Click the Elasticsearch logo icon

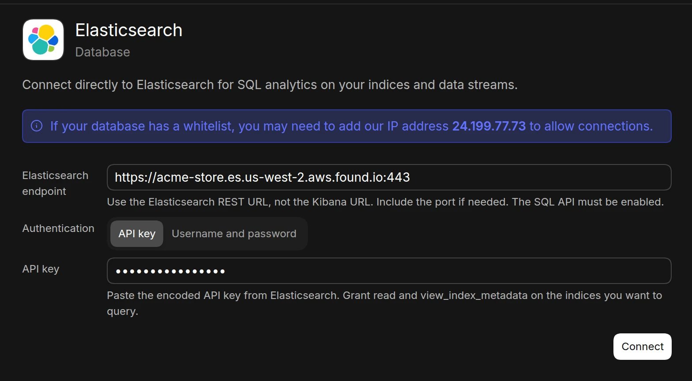click(43, 40)
